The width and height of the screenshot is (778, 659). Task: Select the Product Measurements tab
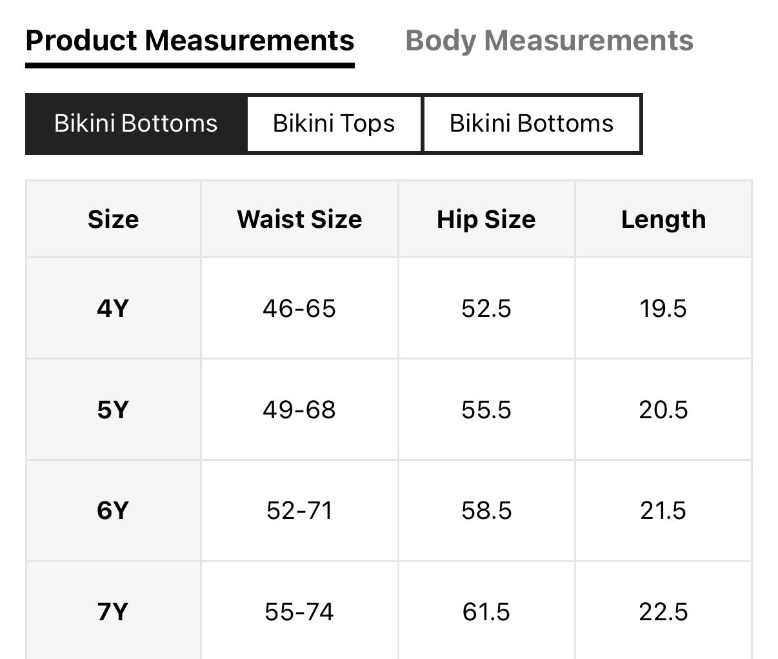click(x=190, y=40)
